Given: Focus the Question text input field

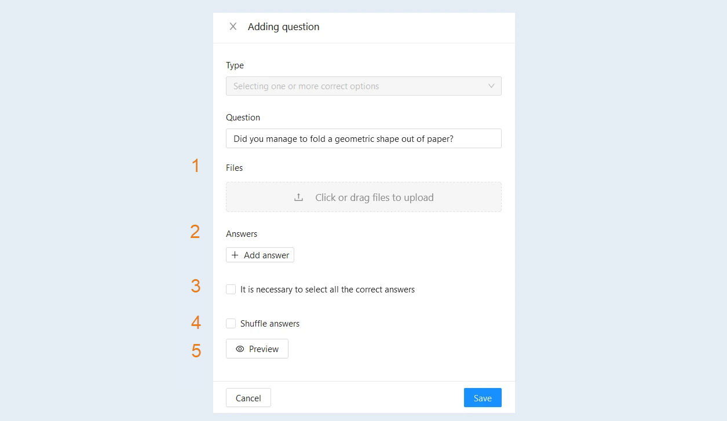Looking at the screenshot, I should [364, 138].
